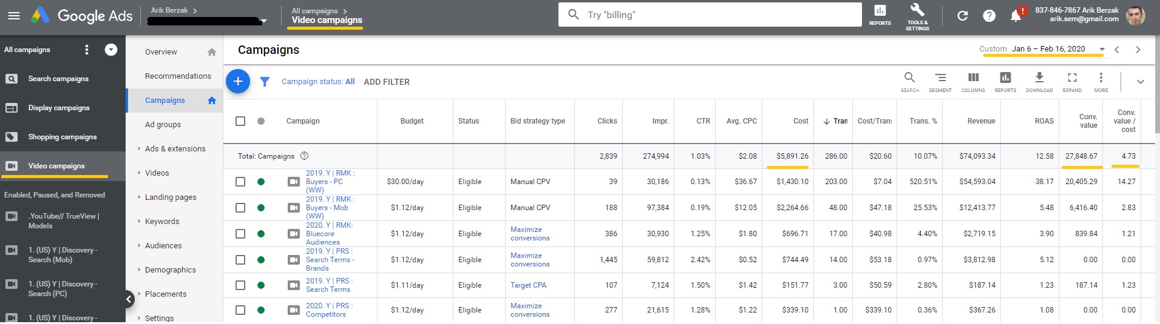Download the campaigns table
The height and width of the screenshot is (324, 1160).
click(1039, 82)
